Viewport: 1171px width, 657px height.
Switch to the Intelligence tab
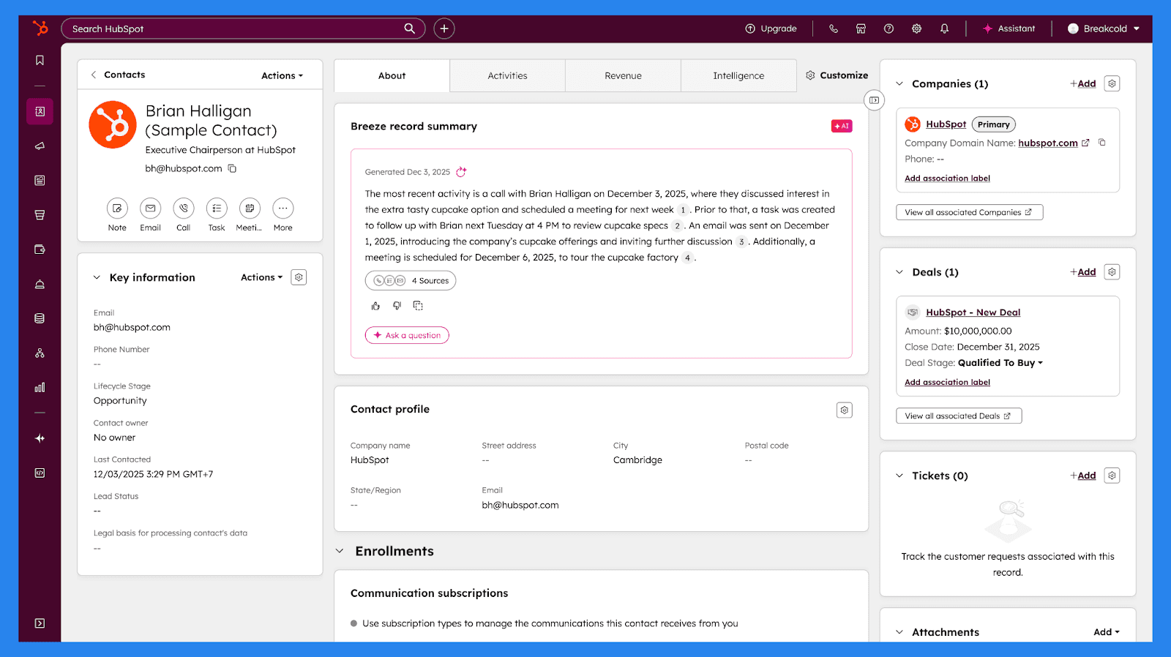pyautogui.click(x=738, y=75)
